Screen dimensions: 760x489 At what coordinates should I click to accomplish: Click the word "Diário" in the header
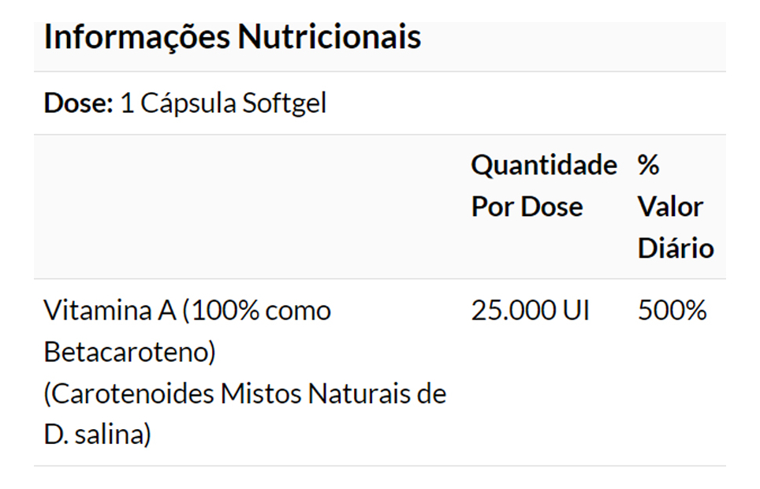(676, 248)
